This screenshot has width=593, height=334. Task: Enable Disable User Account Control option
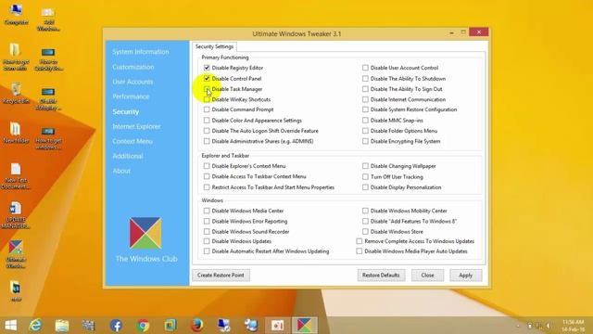[365, 68]
